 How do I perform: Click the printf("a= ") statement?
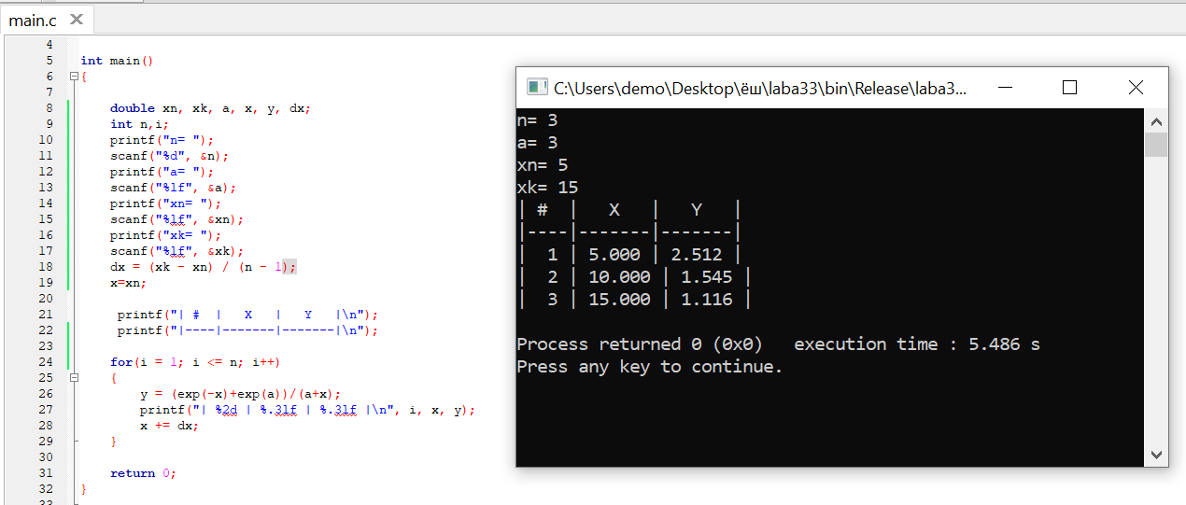tap(162, 172)
